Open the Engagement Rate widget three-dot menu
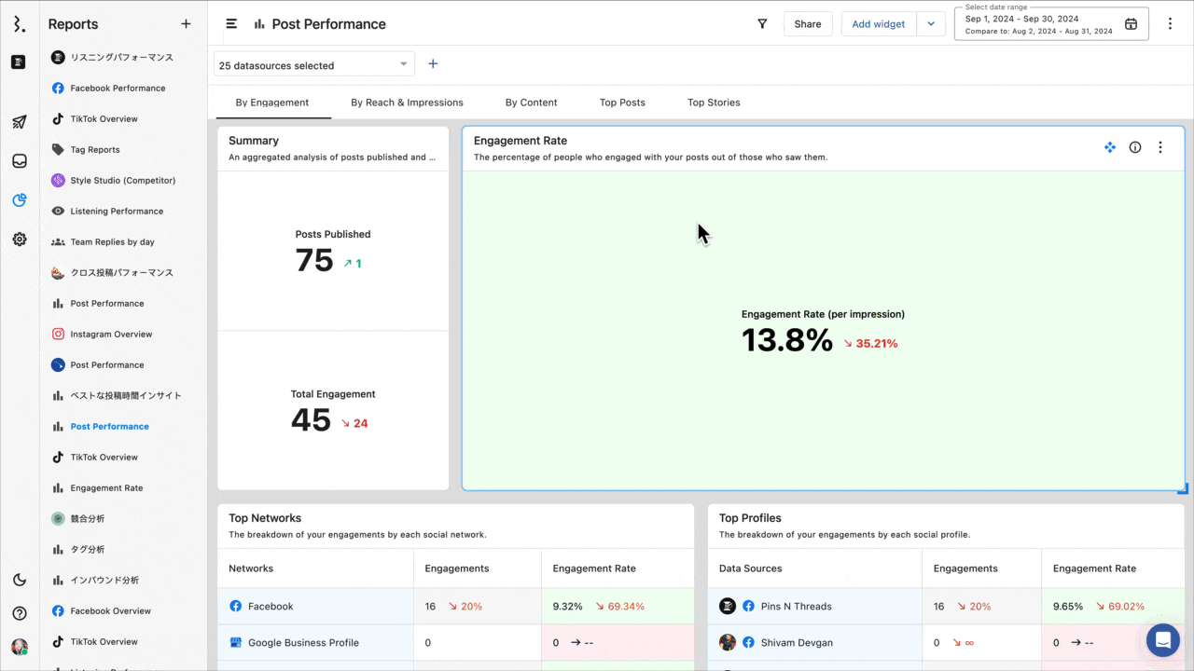The height and width of the screenshot is (671, 1194). coord(1160,147)
